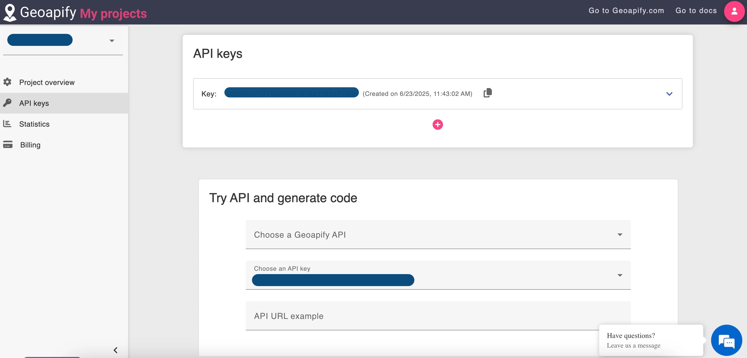Click the My projects header link

[x=113, y=13]
